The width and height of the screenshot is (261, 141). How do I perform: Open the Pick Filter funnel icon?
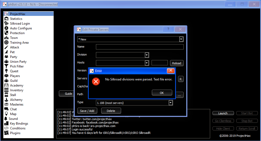(x=6, y=66)
